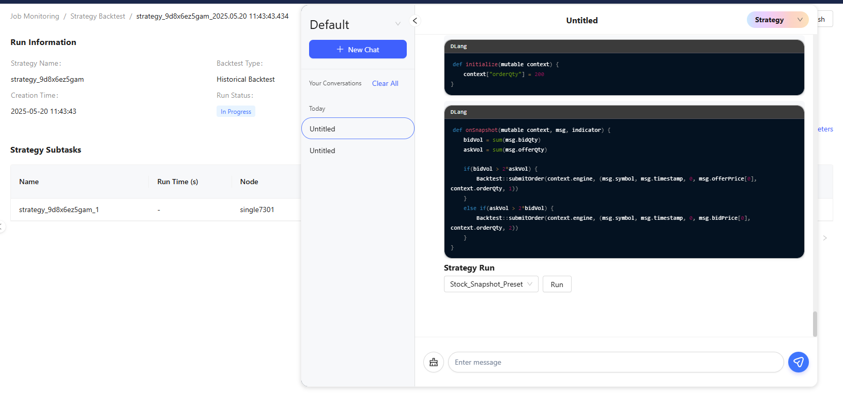The image size is (843, 404).
Task: Click the Node column header
Action: coord(249,182)
